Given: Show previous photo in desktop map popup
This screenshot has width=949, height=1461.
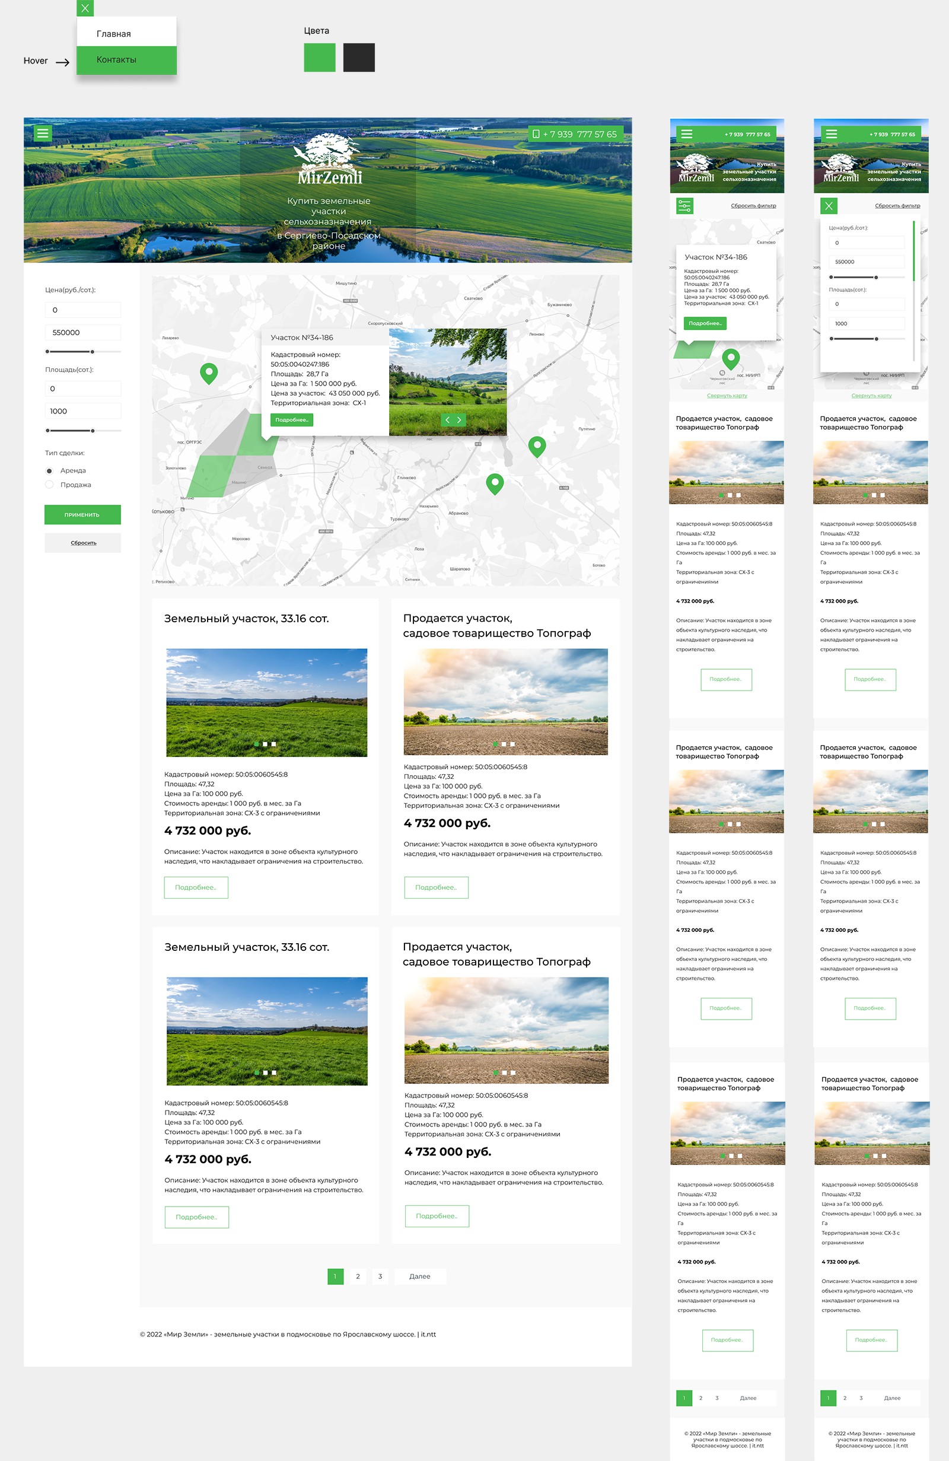Looking at the screenshot, I should click(x=447, y=420).
